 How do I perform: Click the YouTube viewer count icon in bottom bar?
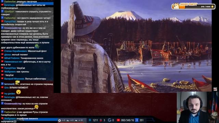click(x=118, y=120)
